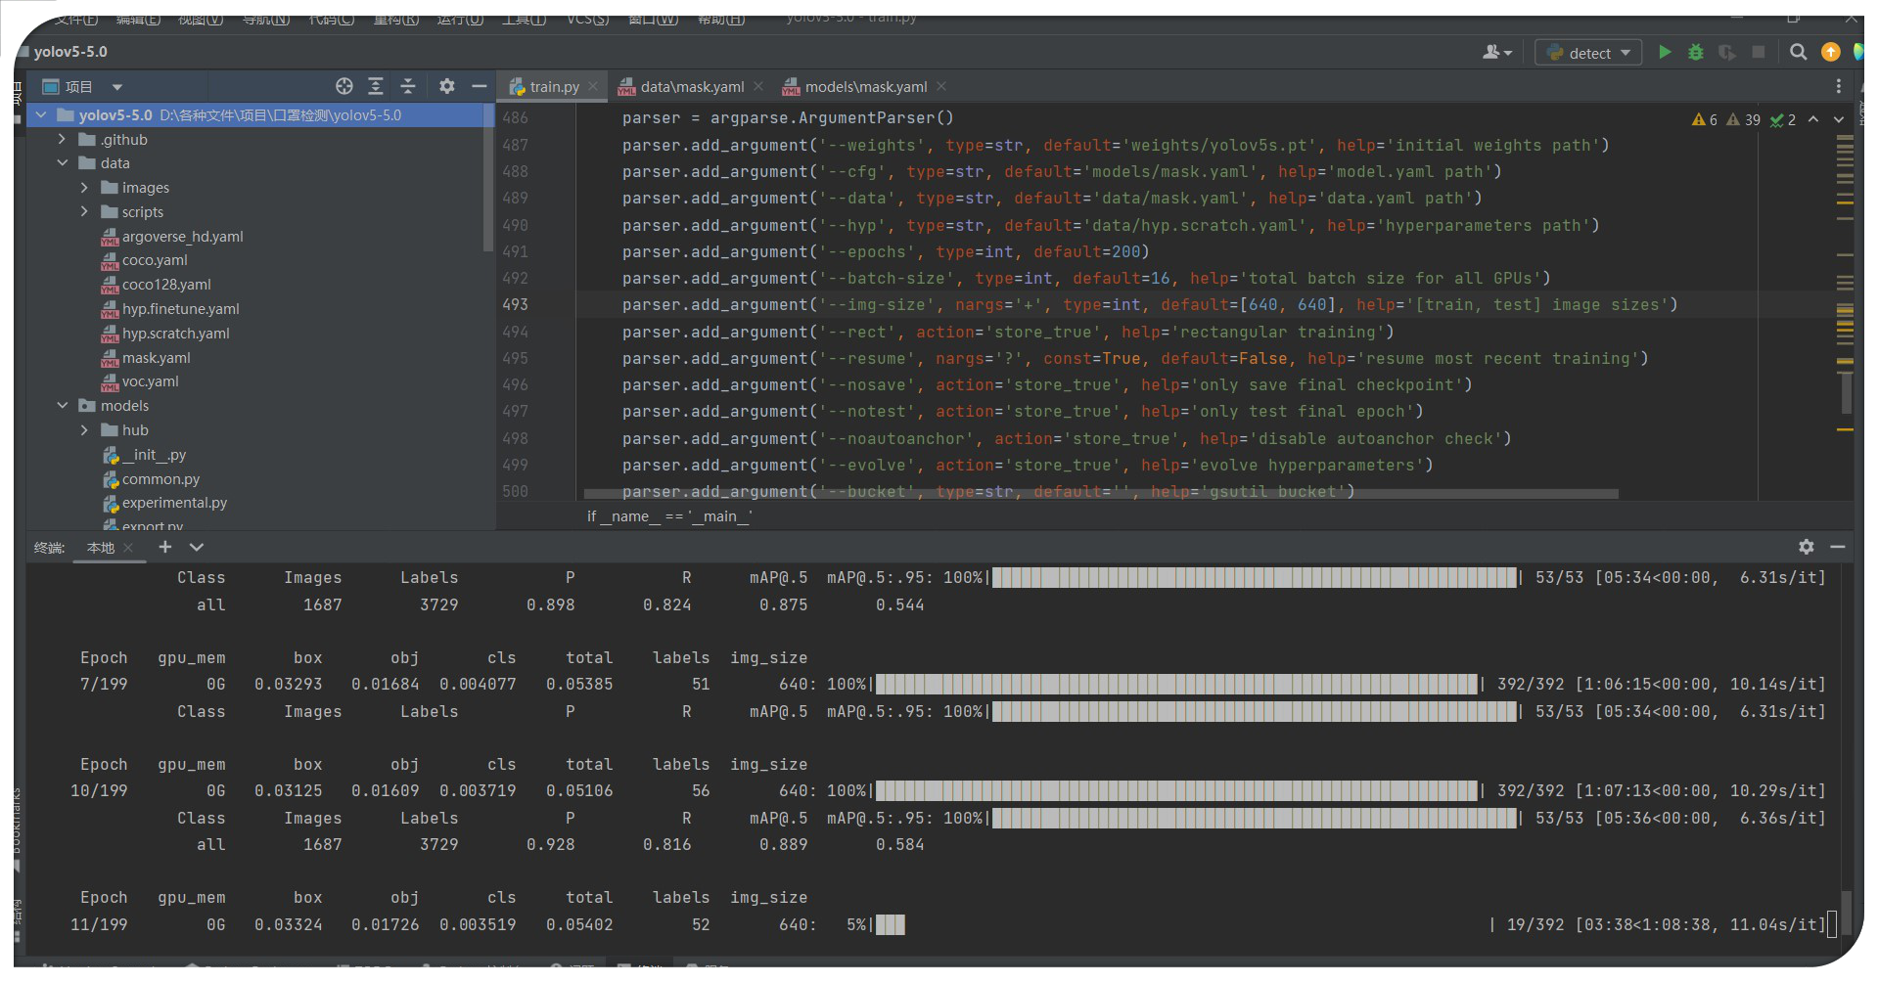This screenshot has width=1878, height=983.
Task: Select opened file locate target icon
Action: click(344, 87)
